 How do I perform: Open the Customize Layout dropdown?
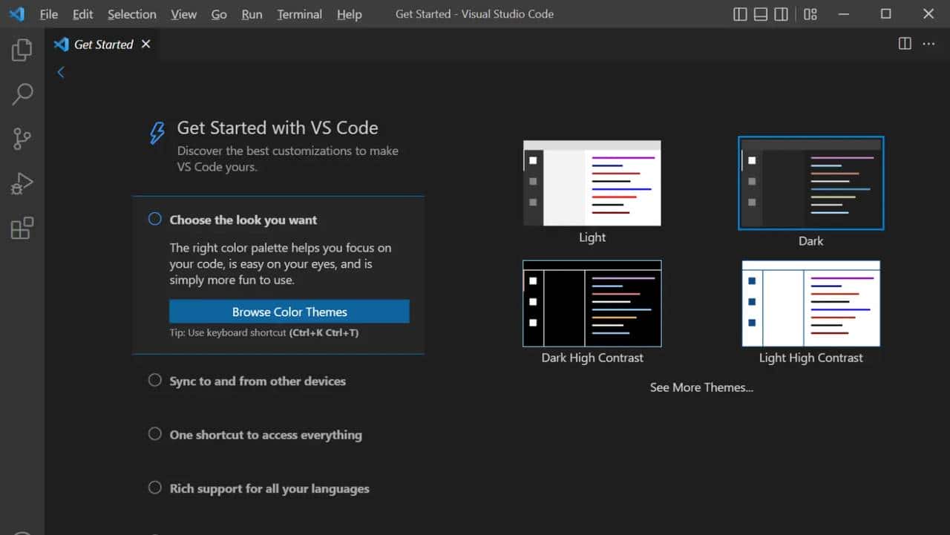(x=810, y=13)
